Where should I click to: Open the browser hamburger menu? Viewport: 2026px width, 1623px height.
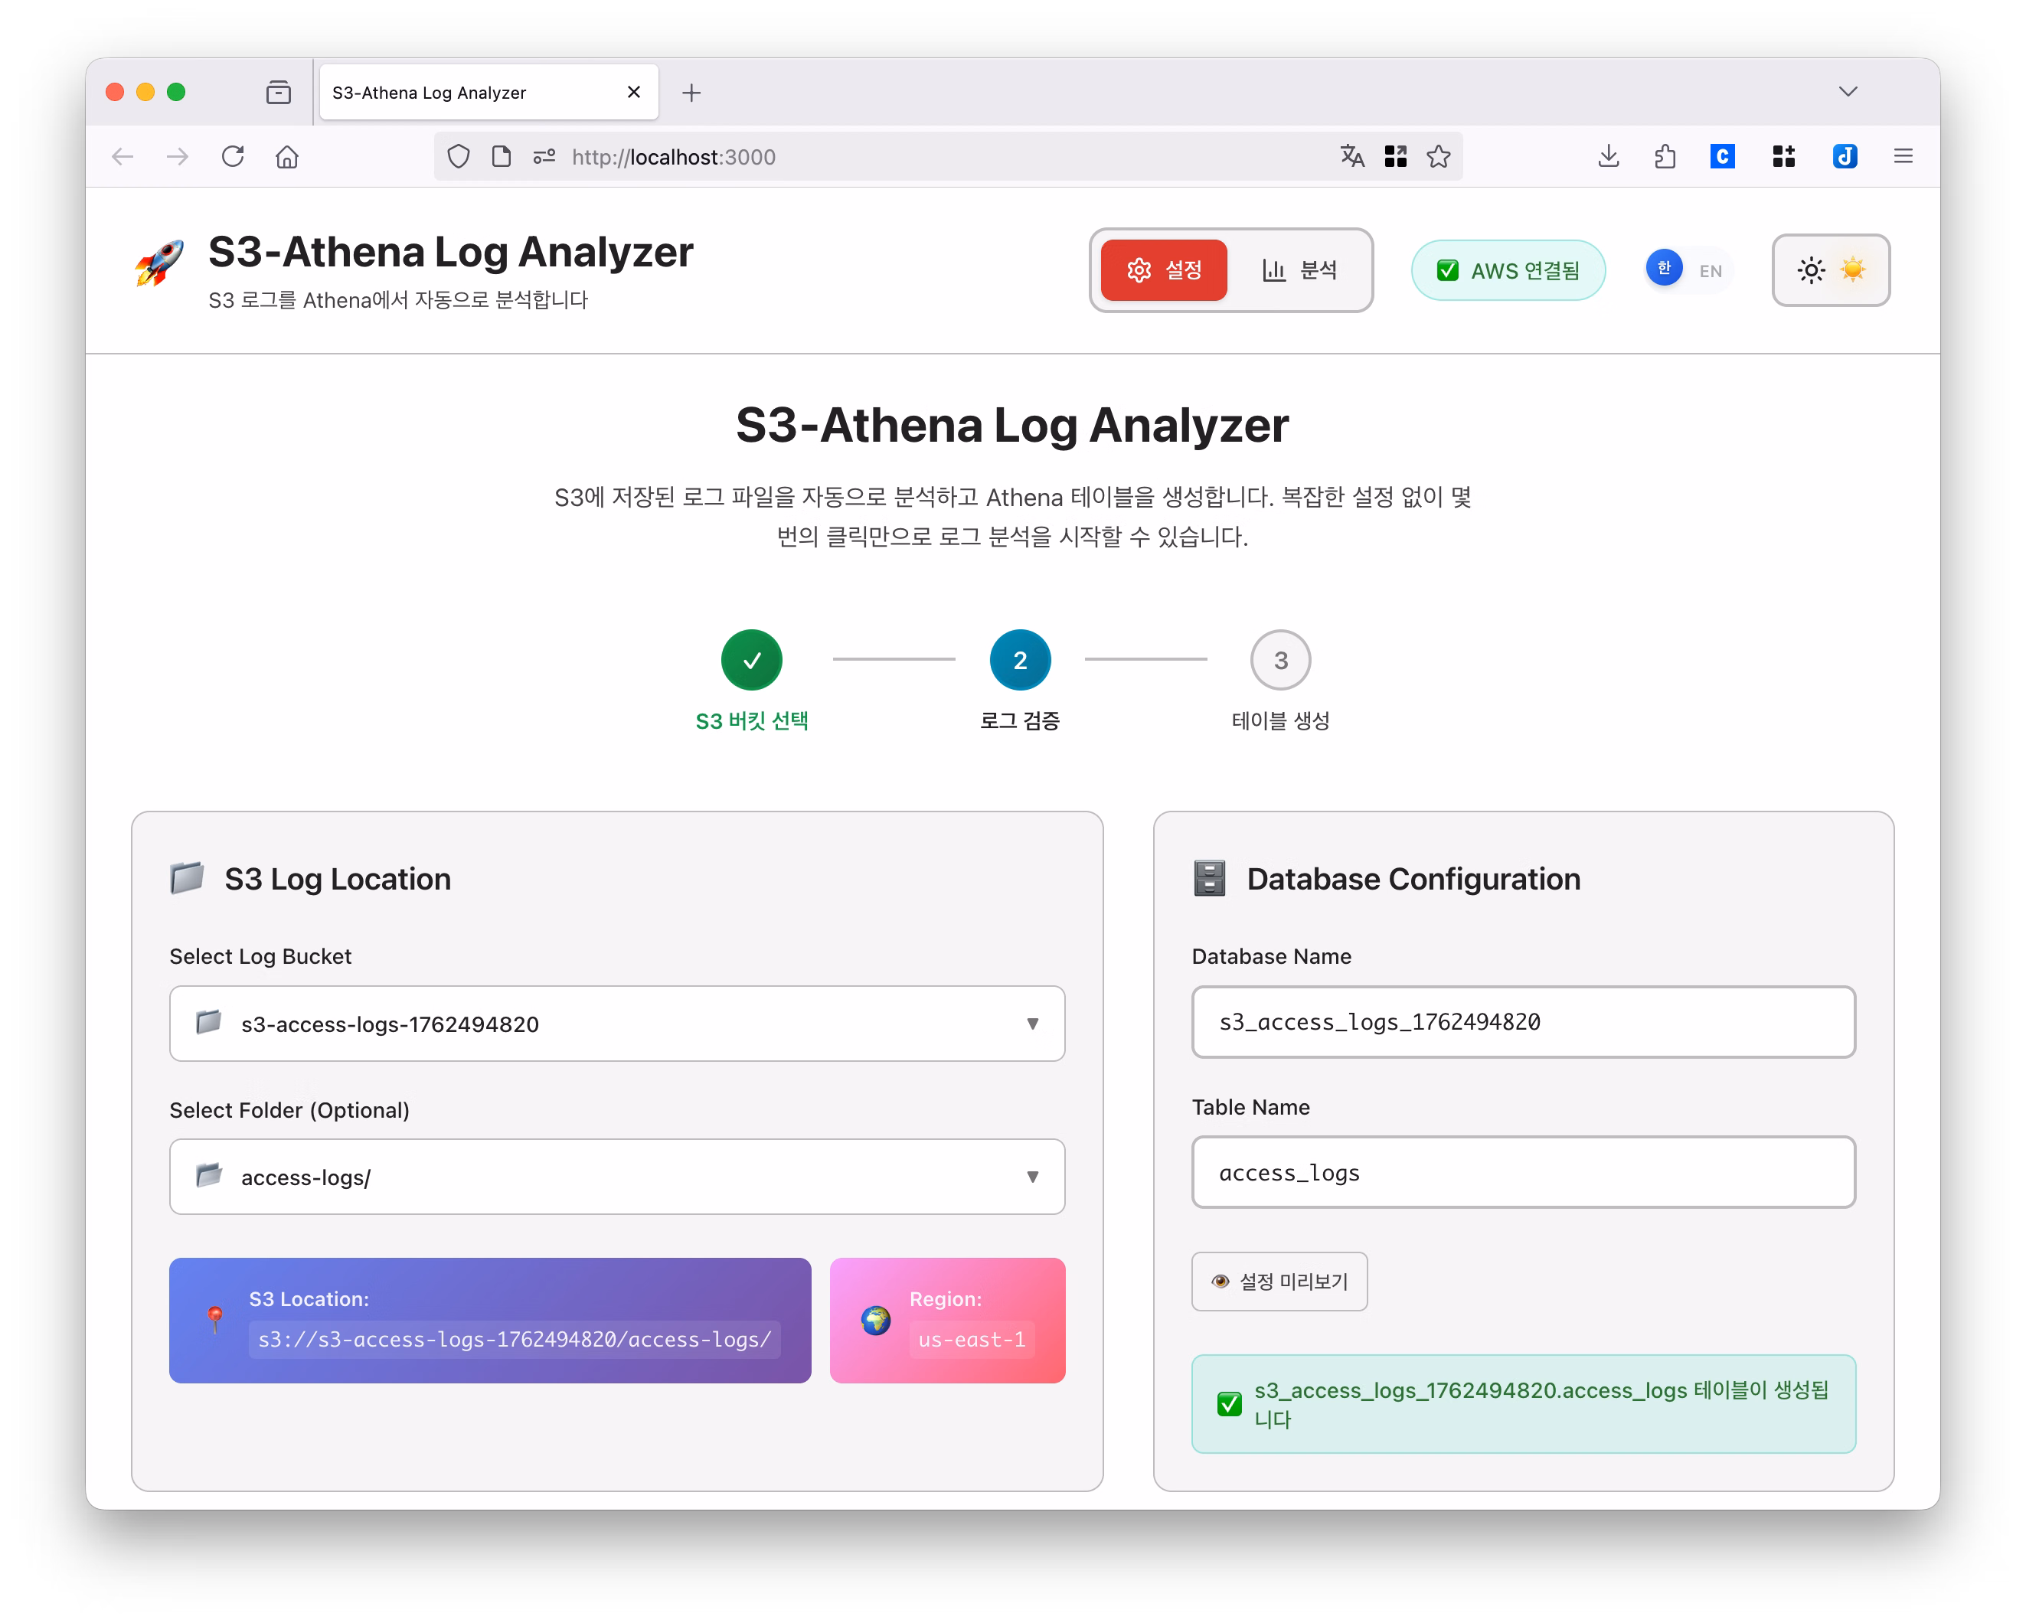(x=1902, y=156)
